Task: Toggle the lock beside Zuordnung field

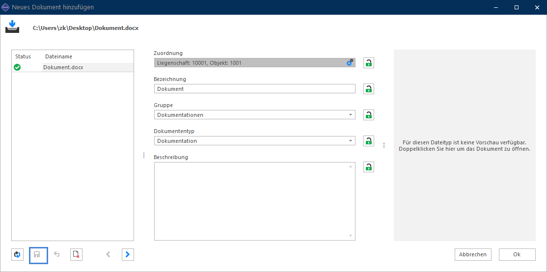Action: 369,63
